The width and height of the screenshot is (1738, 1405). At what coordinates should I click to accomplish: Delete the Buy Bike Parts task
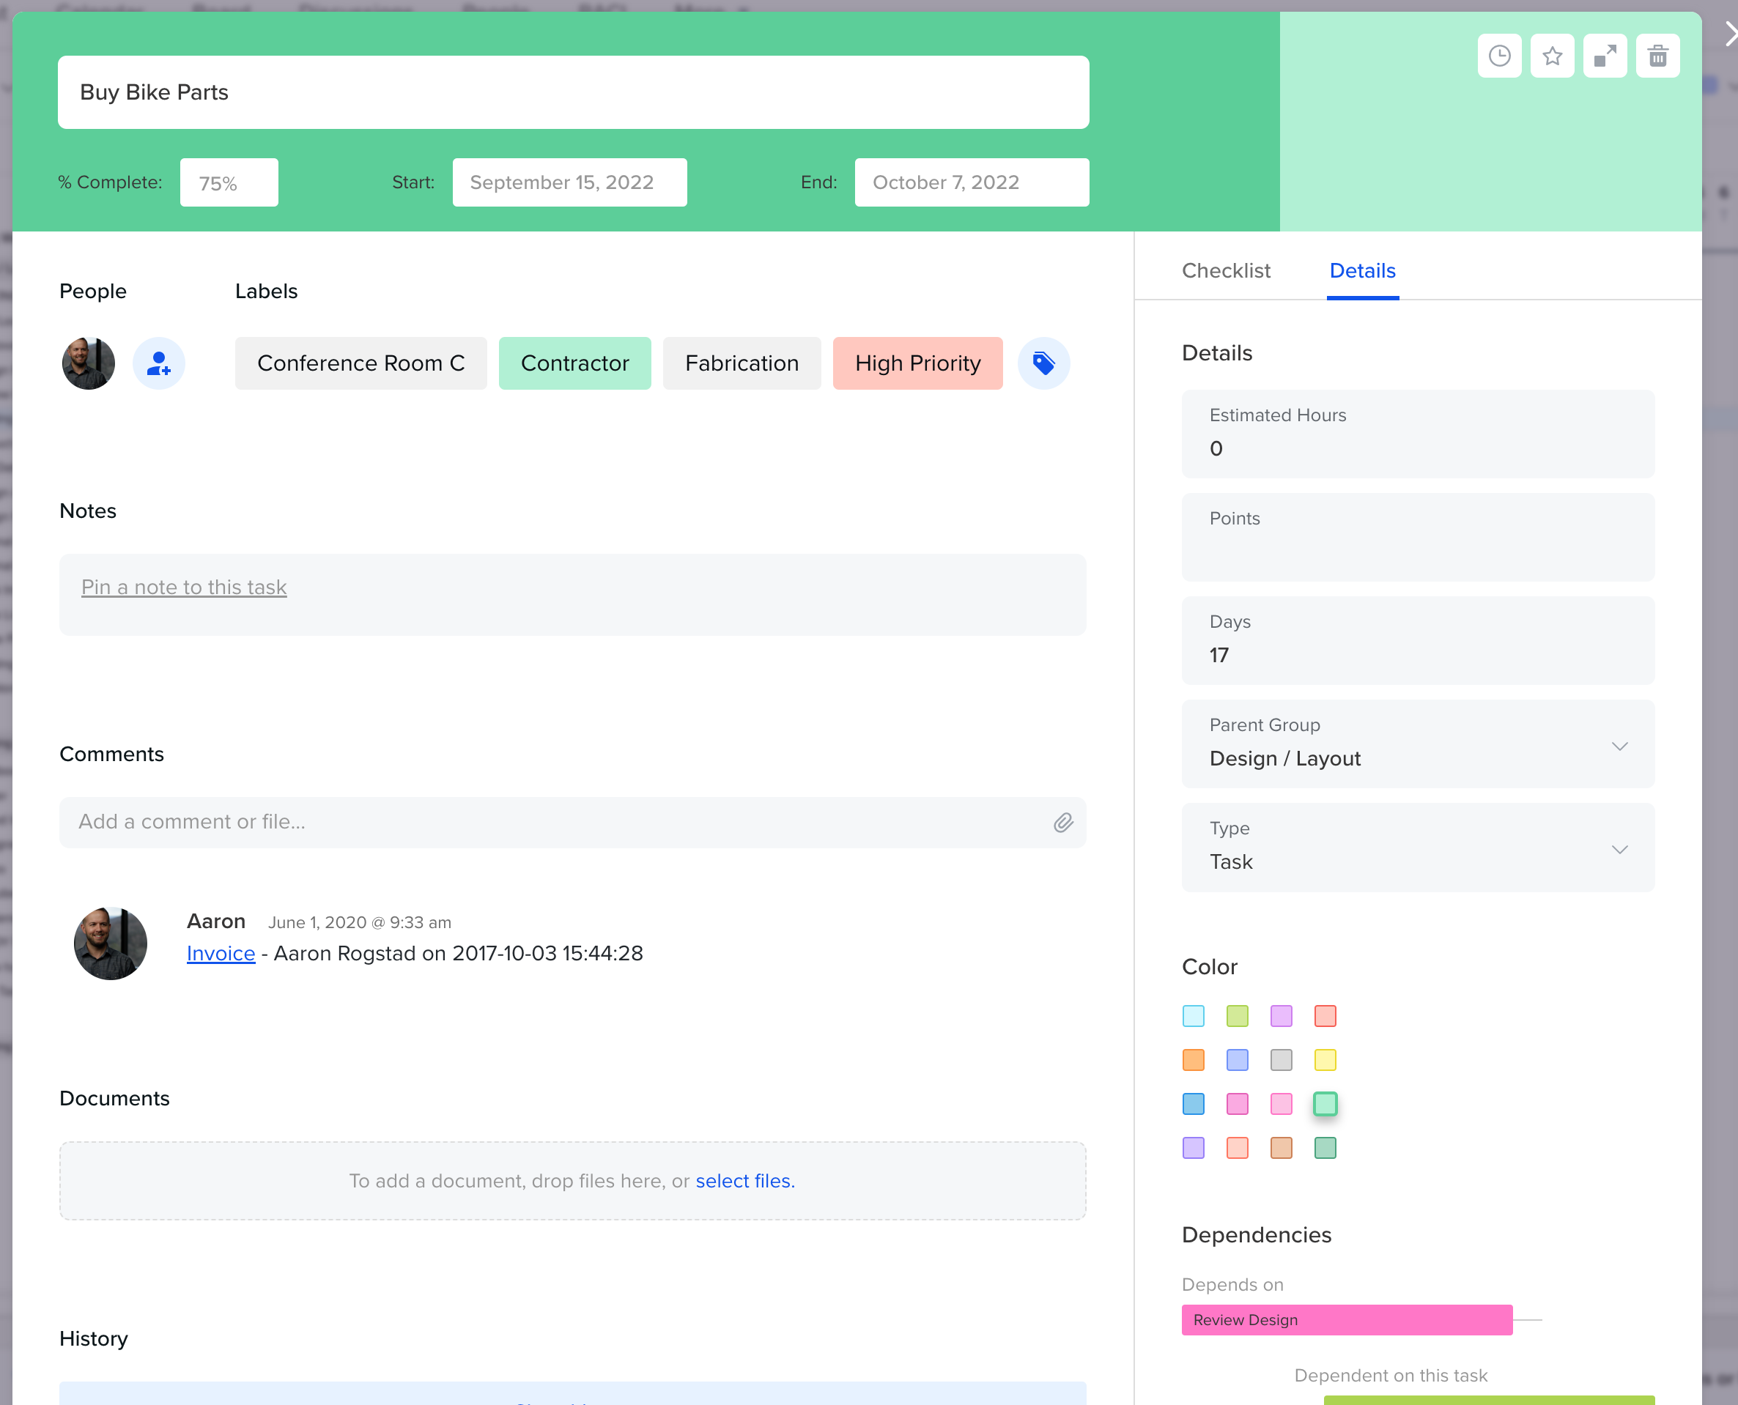point(1658,55)
